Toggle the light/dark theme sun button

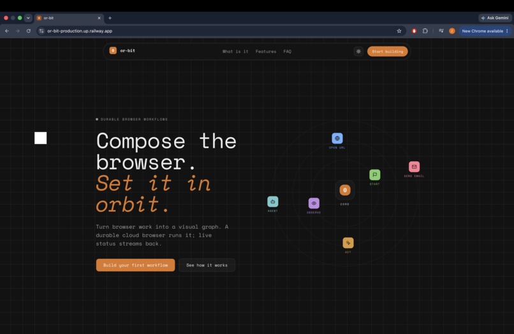click(358, 52)
